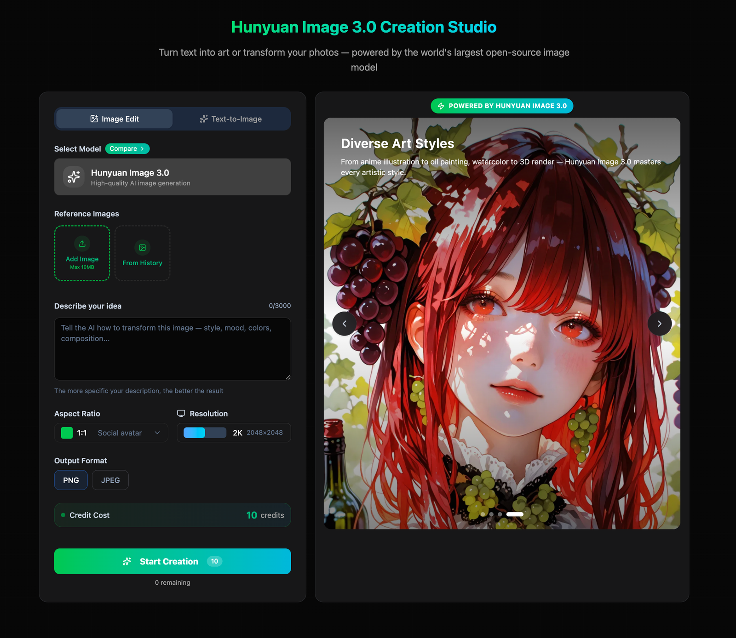Advance carousel with right arrow

point(659,324)
